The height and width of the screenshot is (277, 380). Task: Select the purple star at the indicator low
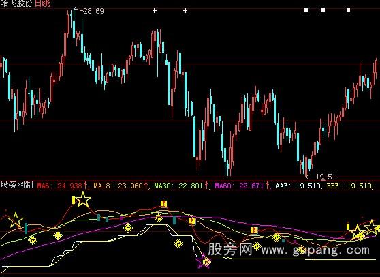pyautogui.click(x=203, y=261)
